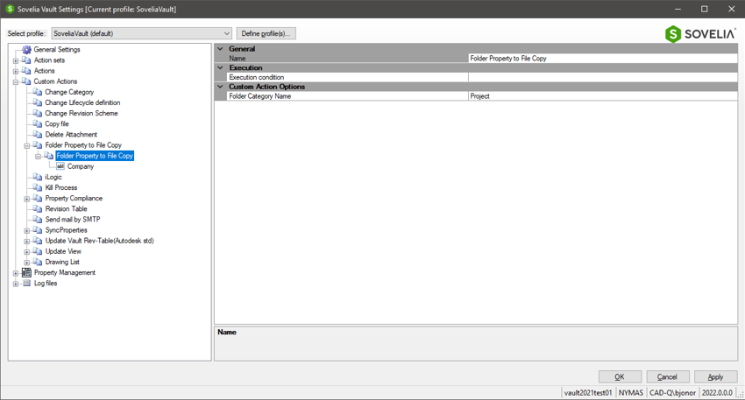Click the Folder Category Name property label

tap(260, 96)
